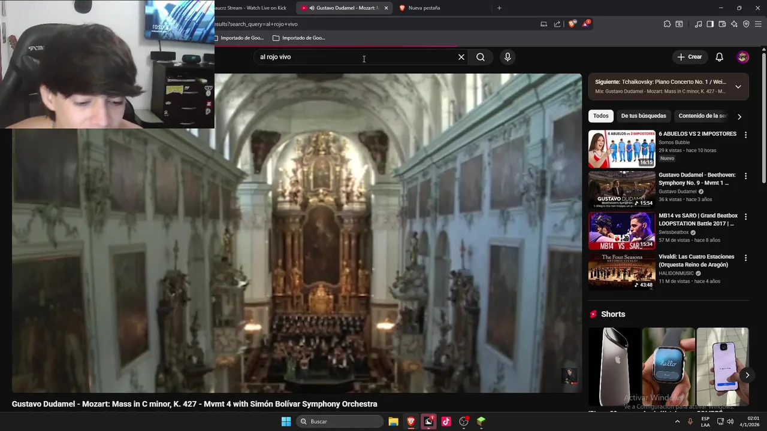Open first Importado de Goo... bookmark folder

(239, 38)
